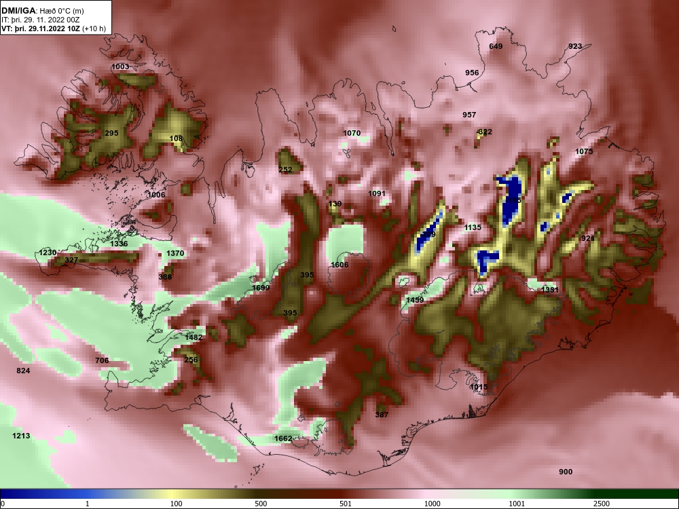Select the map value 923

click(x=575, y=46)
